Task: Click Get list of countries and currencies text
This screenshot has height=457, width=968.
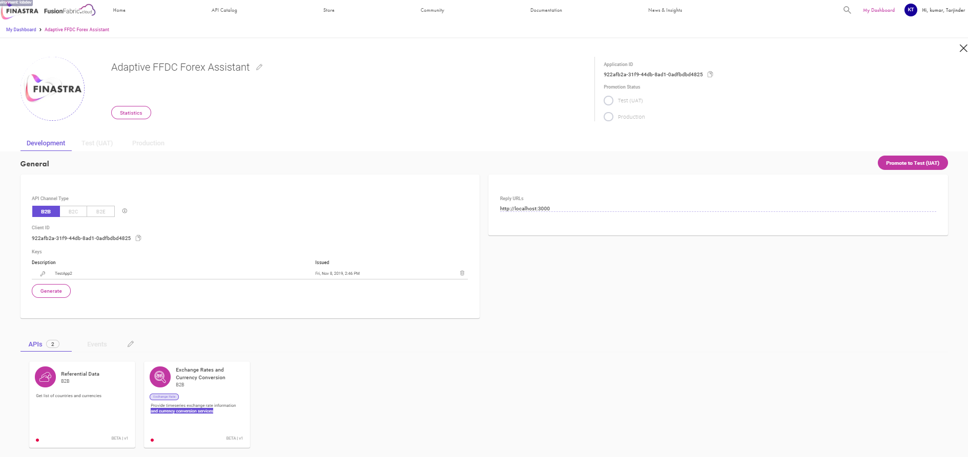Action: coord(69,396)
